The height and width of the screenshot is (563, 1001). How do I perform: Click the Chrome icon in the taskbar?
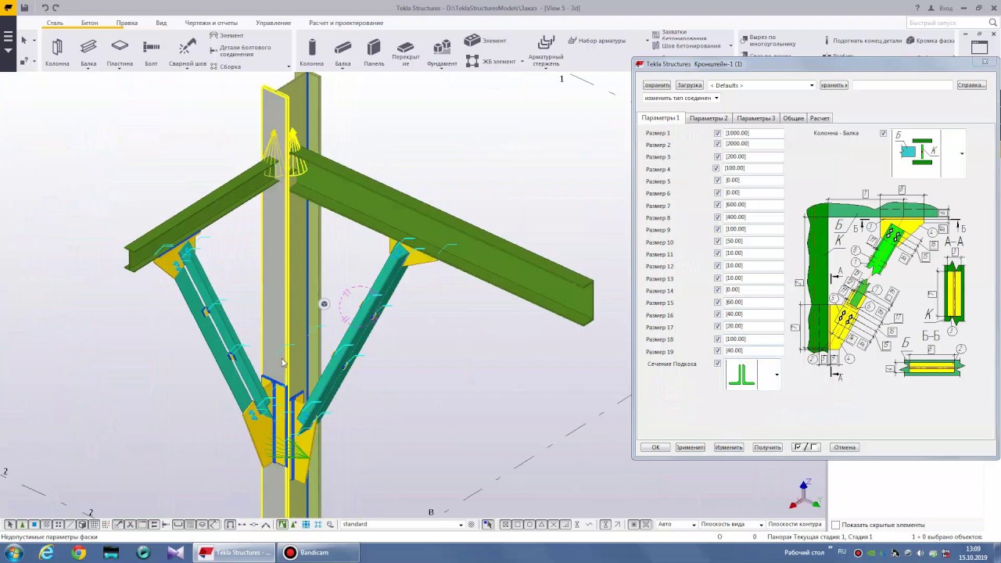point(79,553)
